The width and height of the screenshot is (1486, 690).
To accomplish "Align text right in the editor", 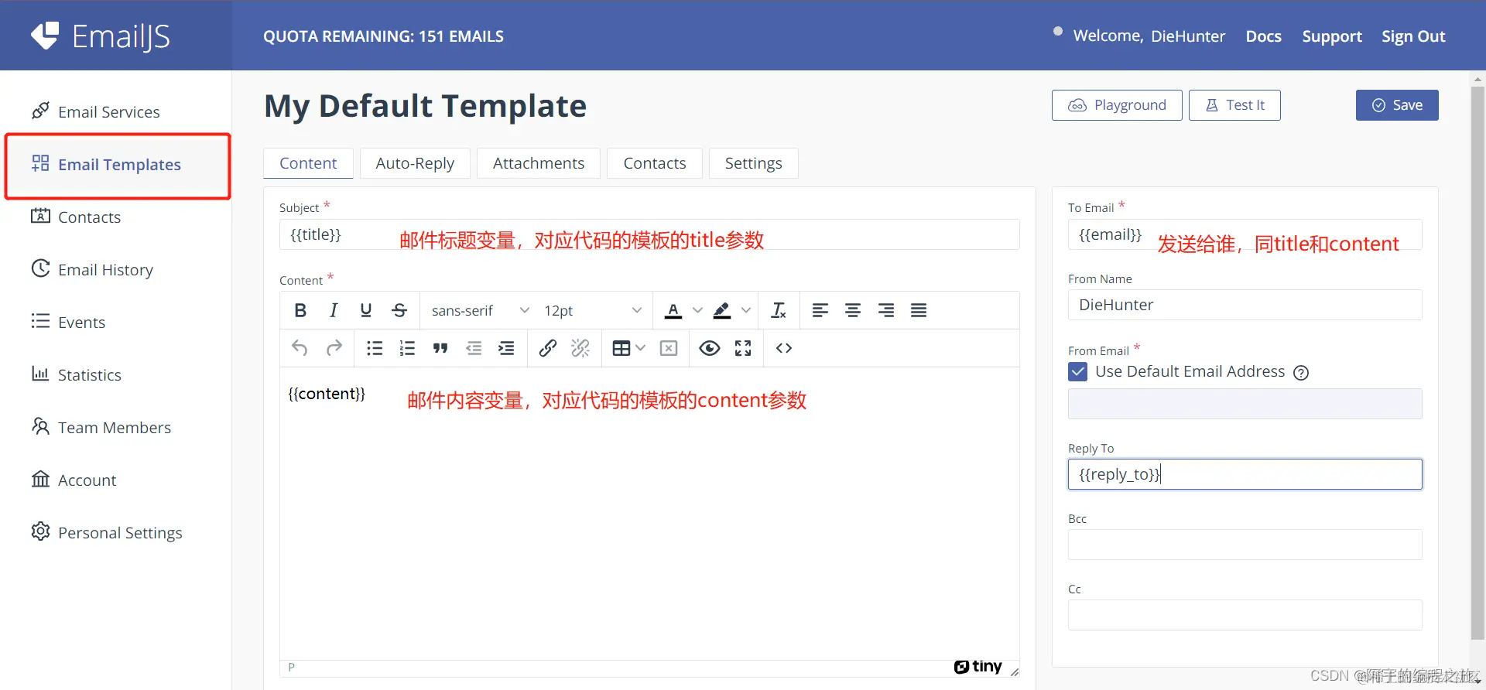I will tap(886, 310).
